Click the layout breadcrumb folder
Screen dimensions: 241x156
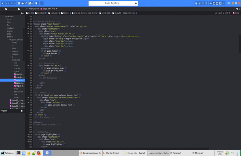click(x=116, y=13)
